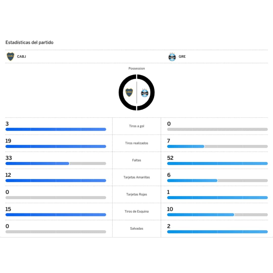273x273 pixels.
Task: Select the Salvadas stat label
Action: tap(136, 229)
